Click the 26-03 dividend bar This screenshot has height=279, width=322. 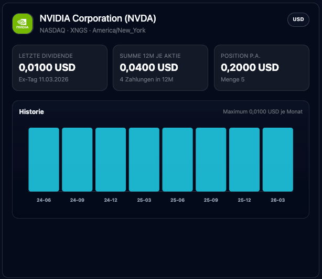coord(278,159)
